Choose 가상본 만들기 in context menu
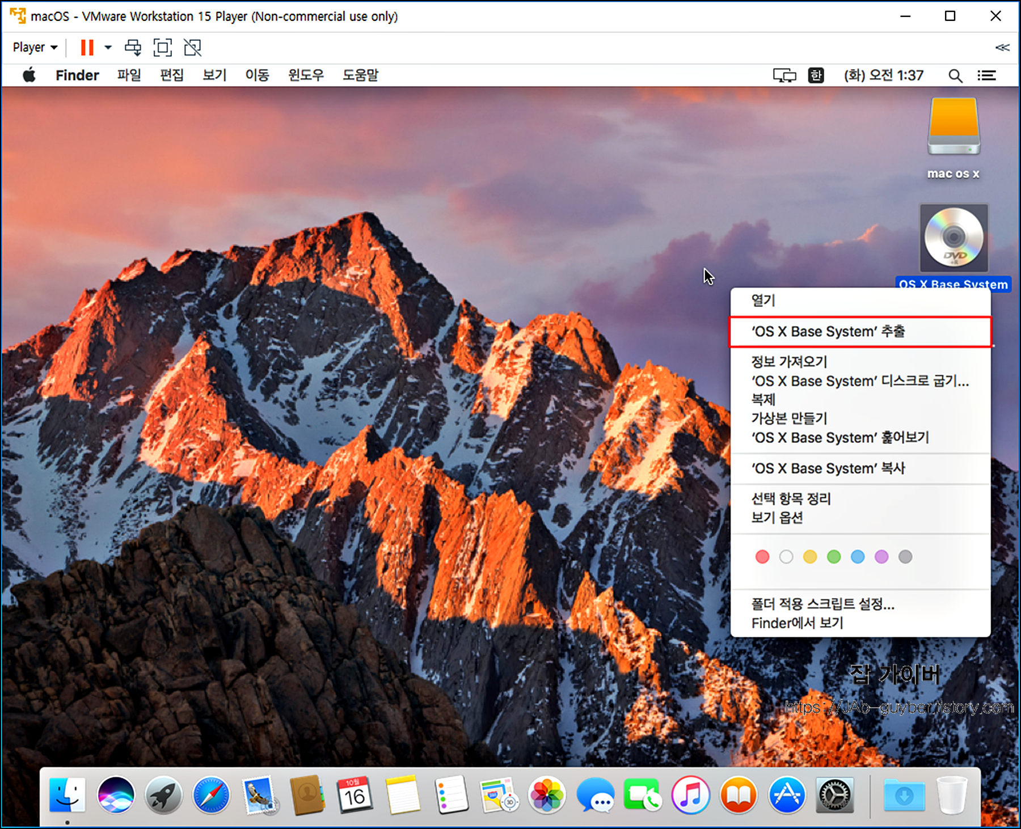 (860, 418)
